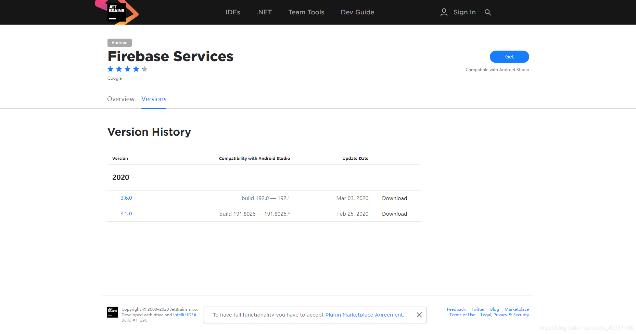
Task: Open Terms of Use link
Action: click(462, 315)
